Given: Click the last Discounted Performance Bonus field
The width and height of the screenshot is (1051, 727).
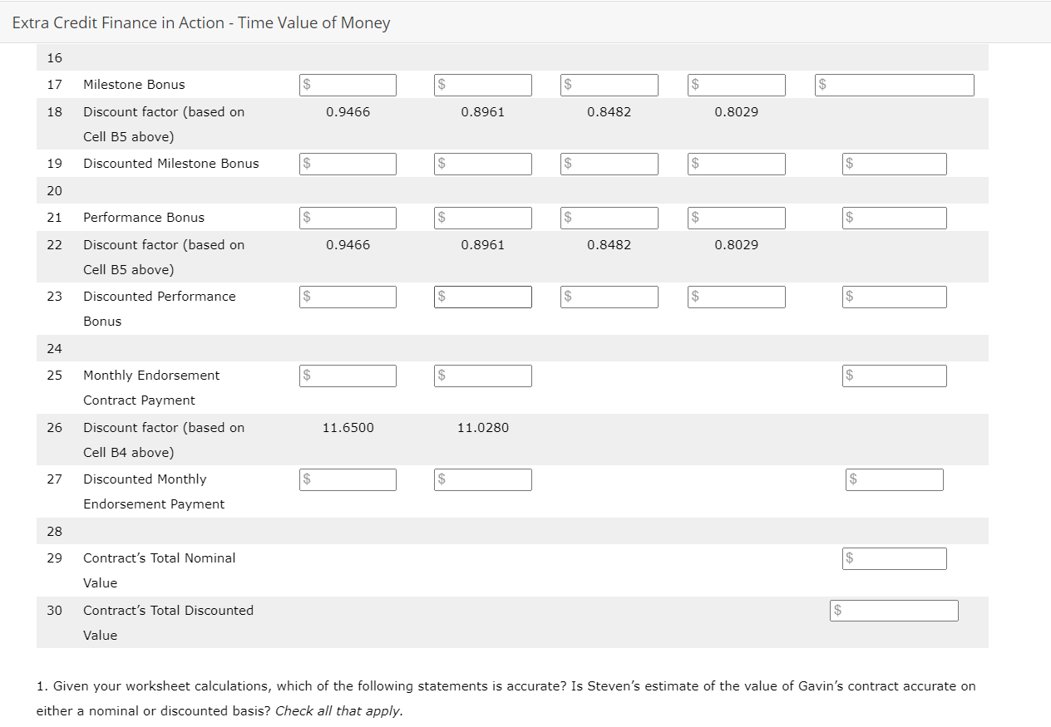Looking at the screenshot, I should [x=894, y=296].
